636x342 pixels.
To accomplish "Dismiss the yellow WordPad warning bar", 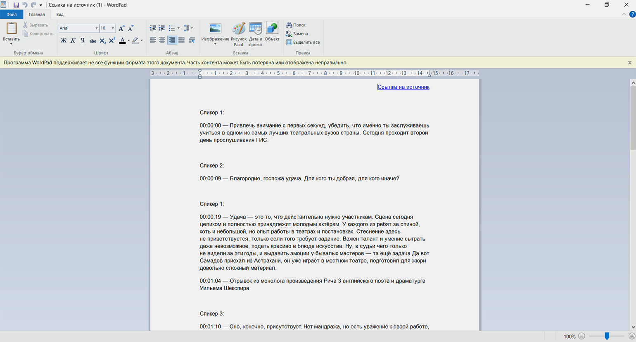I will click(630, 63).
